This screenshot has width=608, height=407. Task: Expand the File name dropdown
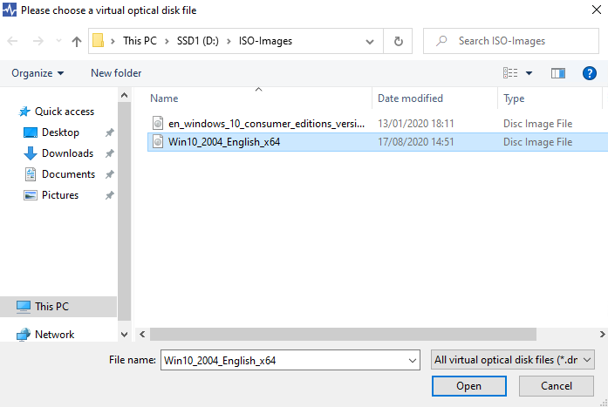(x=413, y=361)
